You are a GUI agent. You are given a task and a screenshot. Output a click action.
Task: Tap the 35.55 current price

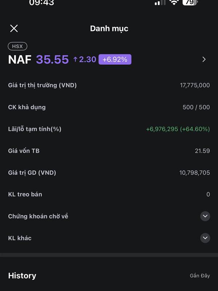coord(52,60)
